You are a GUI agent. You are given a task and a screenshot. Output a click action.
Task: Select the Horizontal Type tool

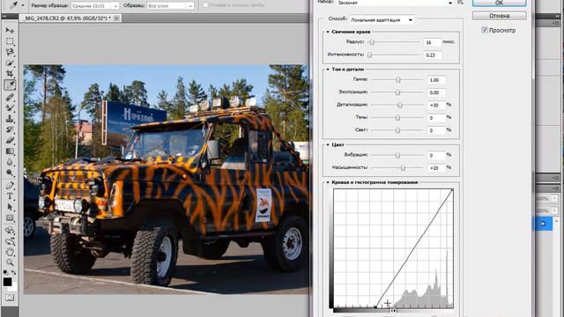click(10, 196)
